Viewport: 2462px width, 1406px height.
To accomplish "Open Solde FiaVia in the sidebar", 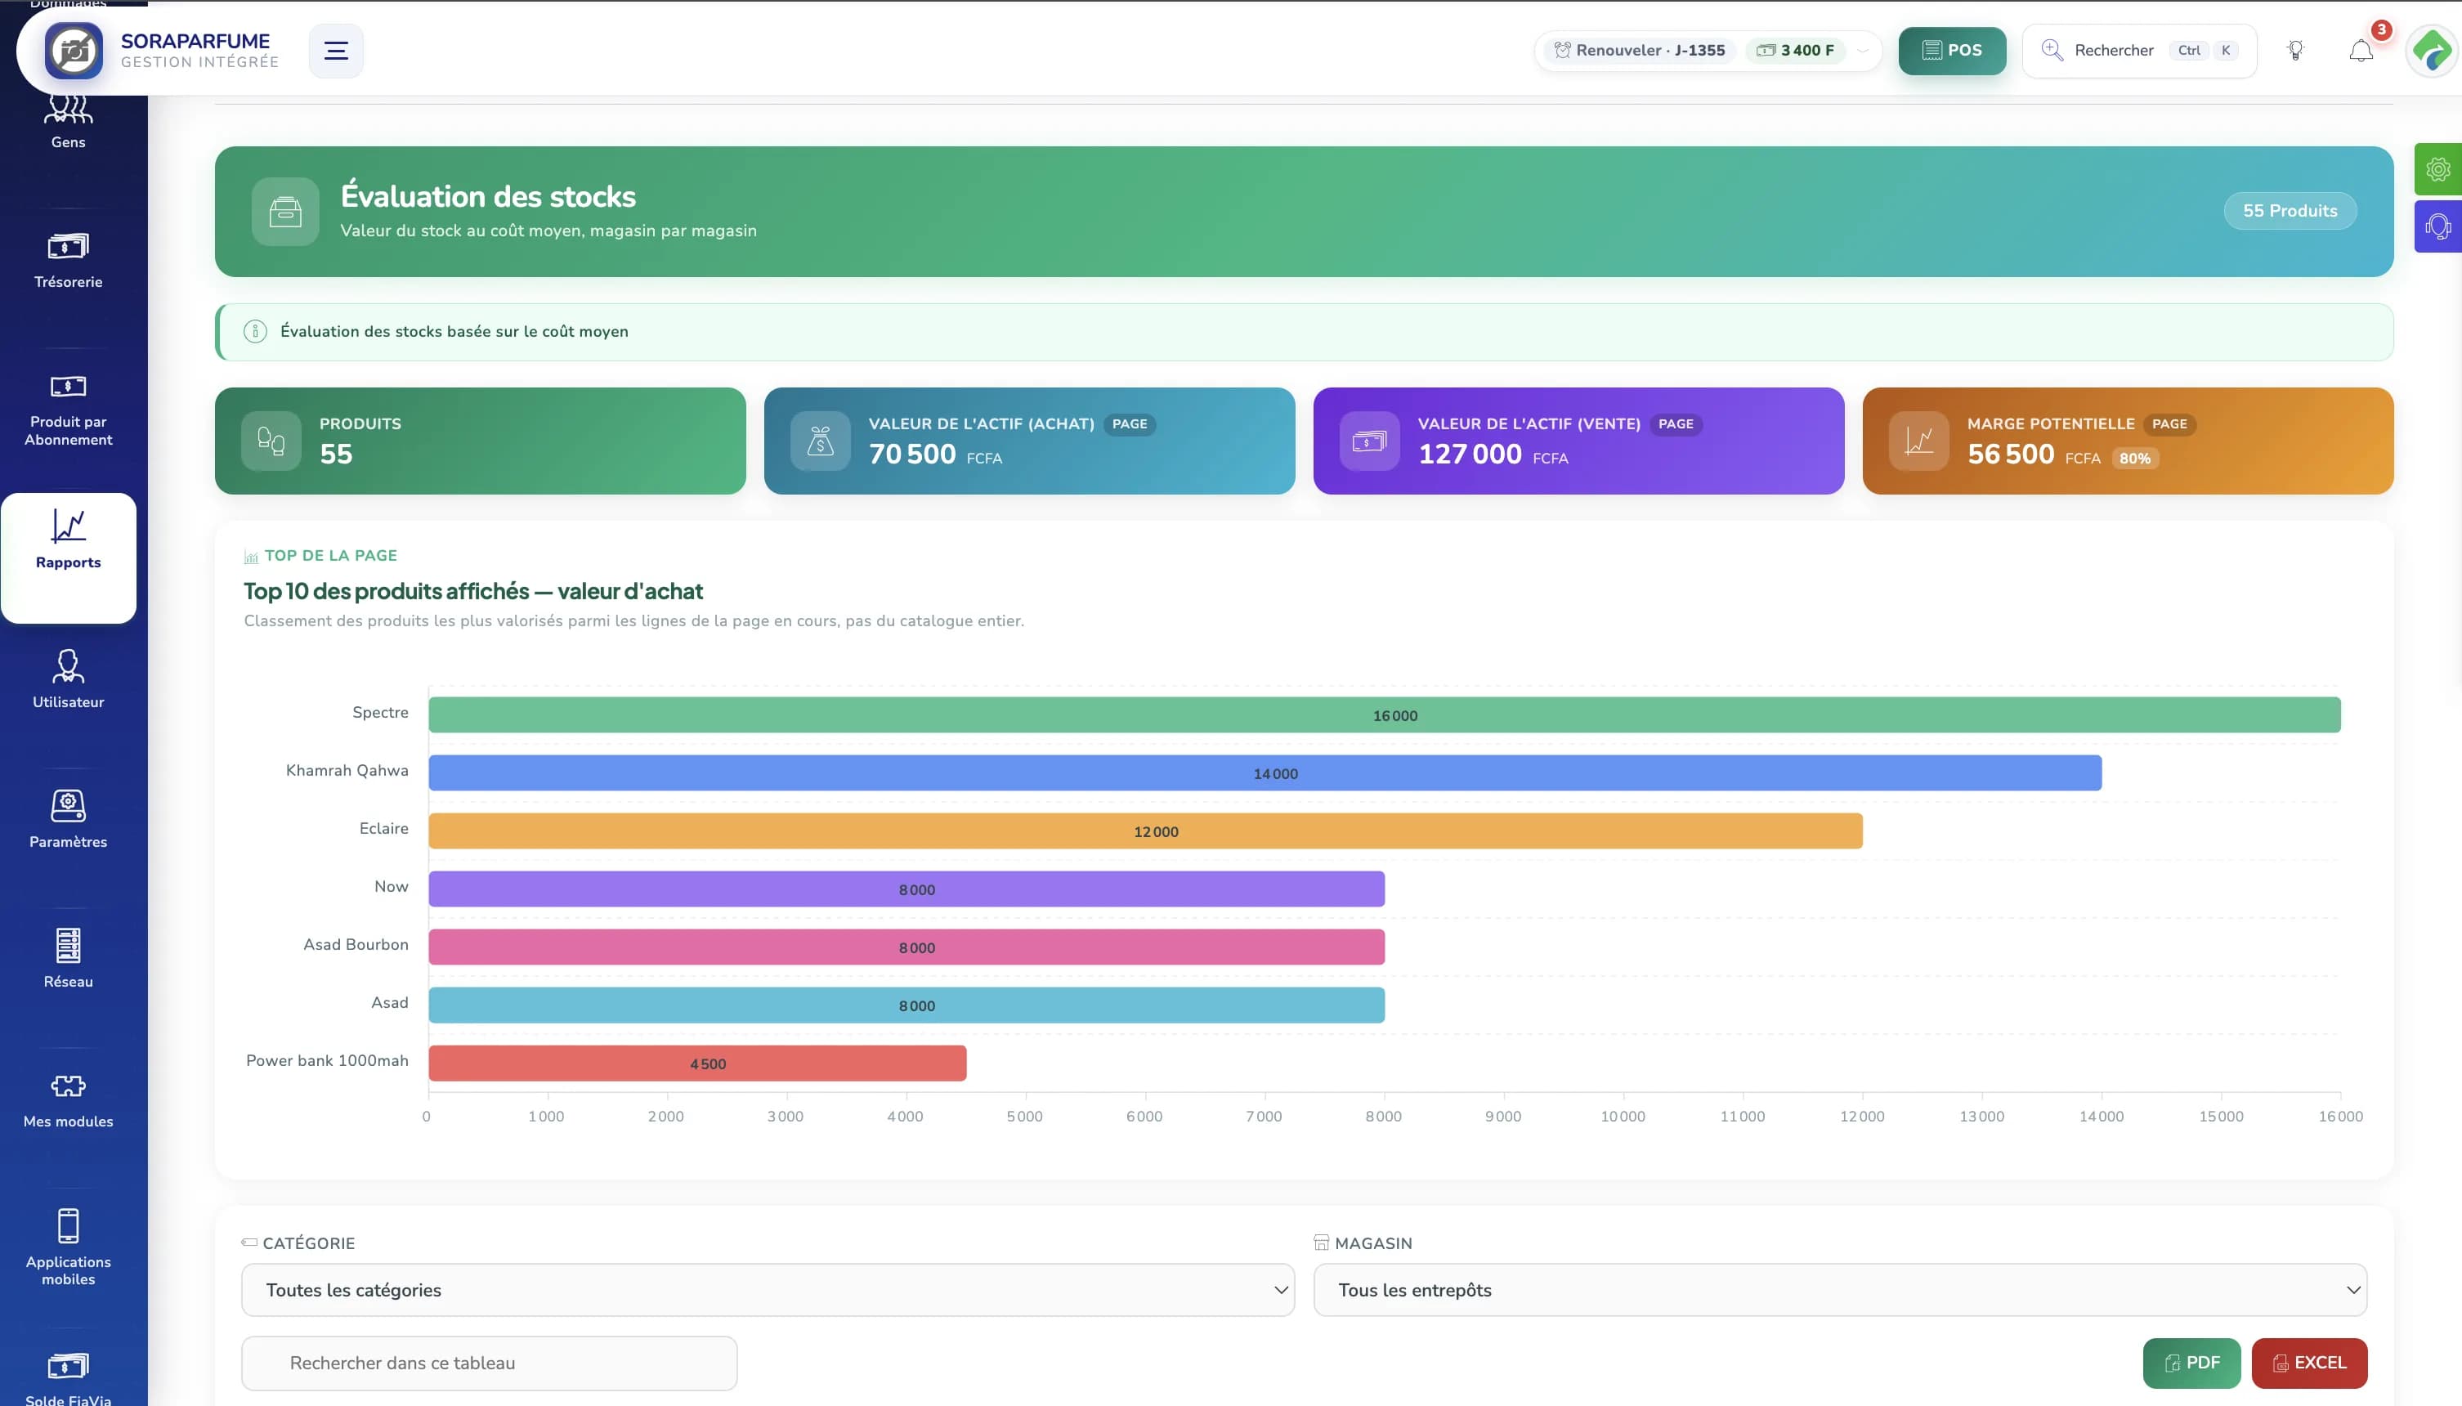I will pos(69,1379).
